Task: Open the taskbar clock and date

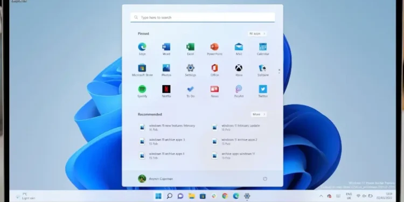Action: pyautogui.click(x=385, y=196)
